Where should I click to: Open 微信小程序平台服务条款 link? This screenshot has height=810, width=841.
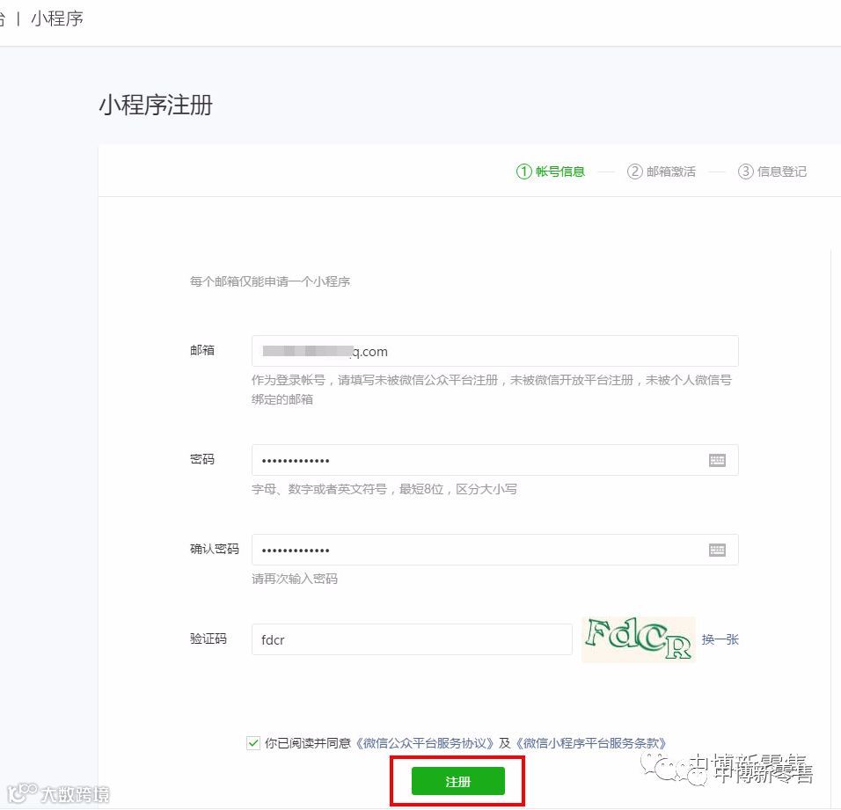tap(590, 743)
